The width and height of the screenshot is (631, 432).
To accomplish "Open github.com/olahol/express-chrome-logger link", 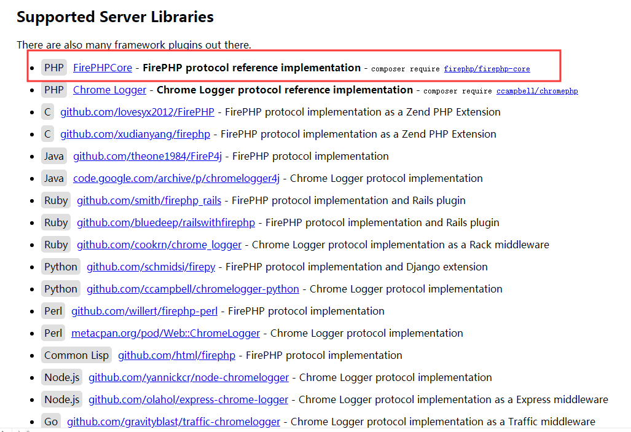I will pos(188,399).
